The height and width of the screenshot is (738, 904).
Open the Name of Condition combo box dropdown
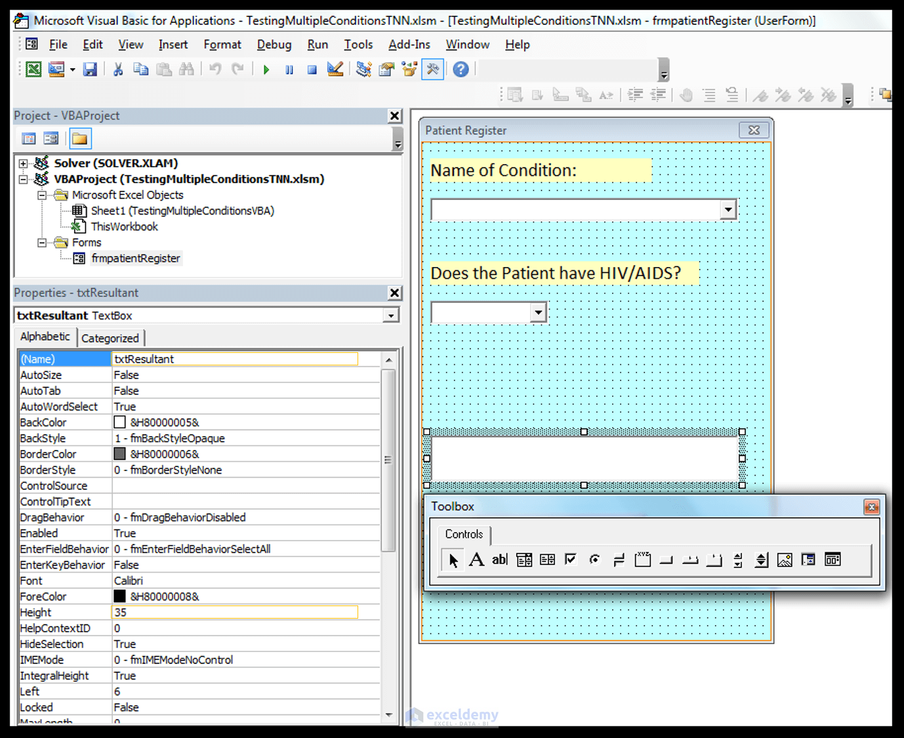click(x=728, y=210)
